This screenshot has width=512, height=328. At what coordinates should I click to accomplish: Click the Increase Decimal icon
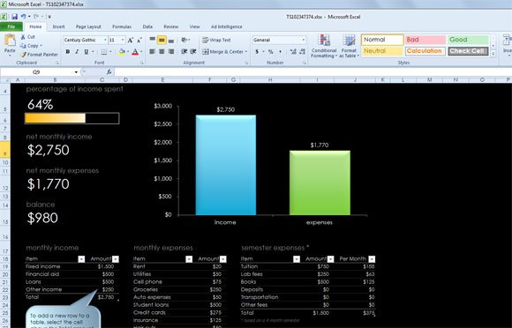[x=293, y=51]
